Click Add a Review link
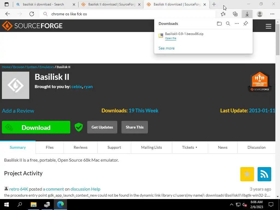The height and width of the screenshot is (210, 280). pos(18,111)
